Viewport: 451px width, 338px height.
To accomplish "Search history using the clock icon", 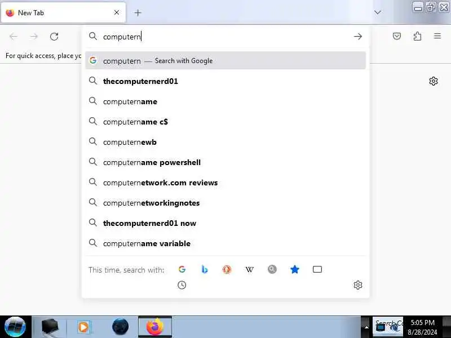I will coord(182,285).
